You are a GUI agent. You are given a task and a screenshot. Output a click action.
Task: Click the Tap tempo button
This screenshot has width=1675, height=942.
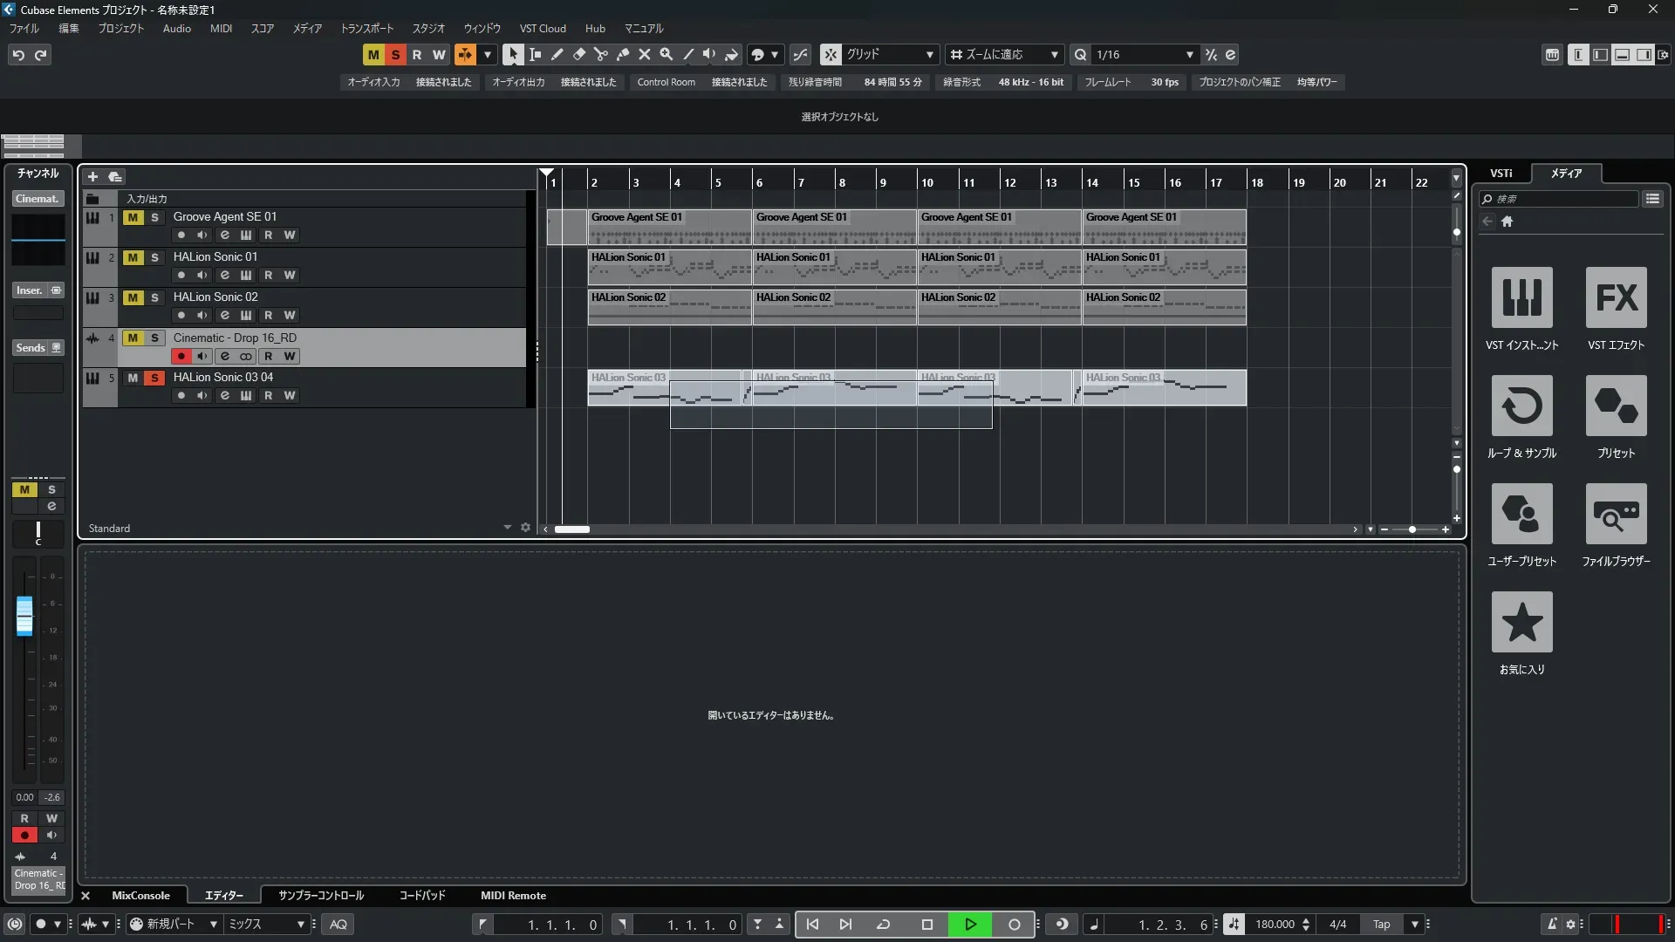tap(1381, 924)
